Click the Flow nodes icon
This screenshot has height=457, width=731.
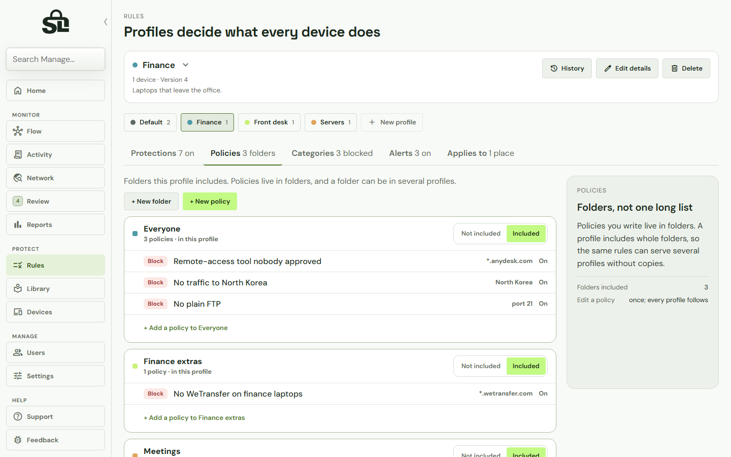(x=18, y=131)
